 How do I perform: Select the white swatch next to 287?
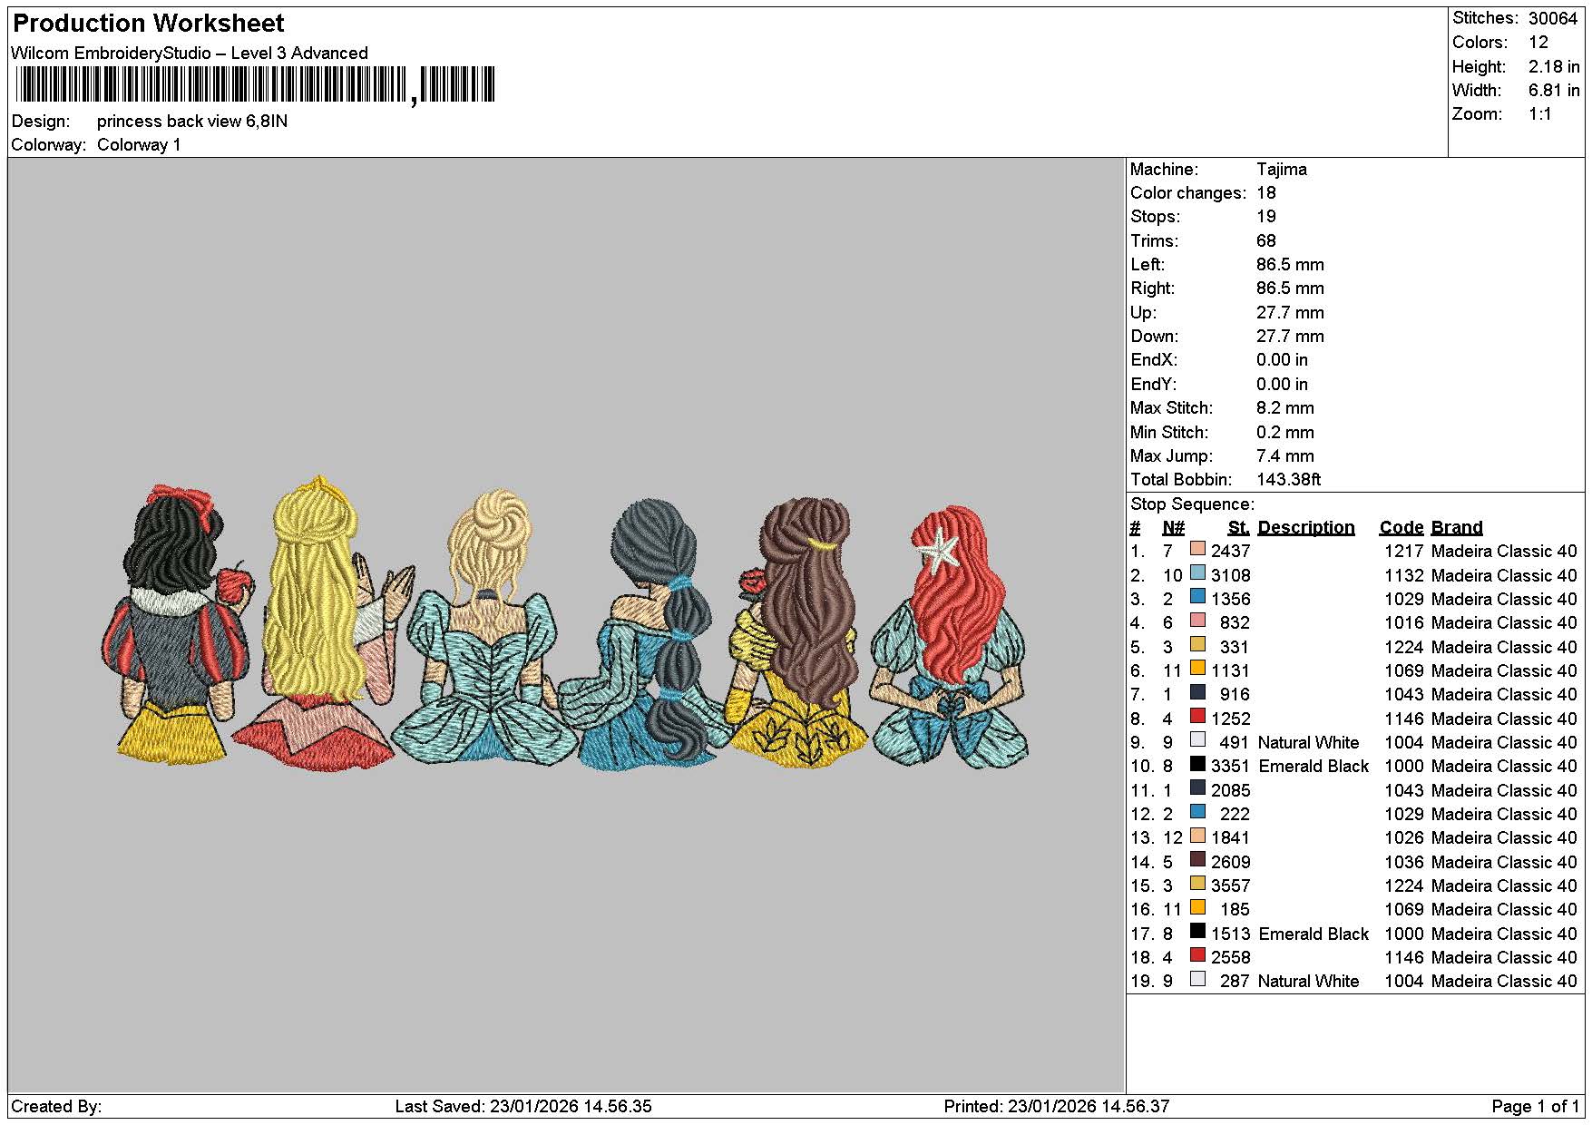(1197, 979)
